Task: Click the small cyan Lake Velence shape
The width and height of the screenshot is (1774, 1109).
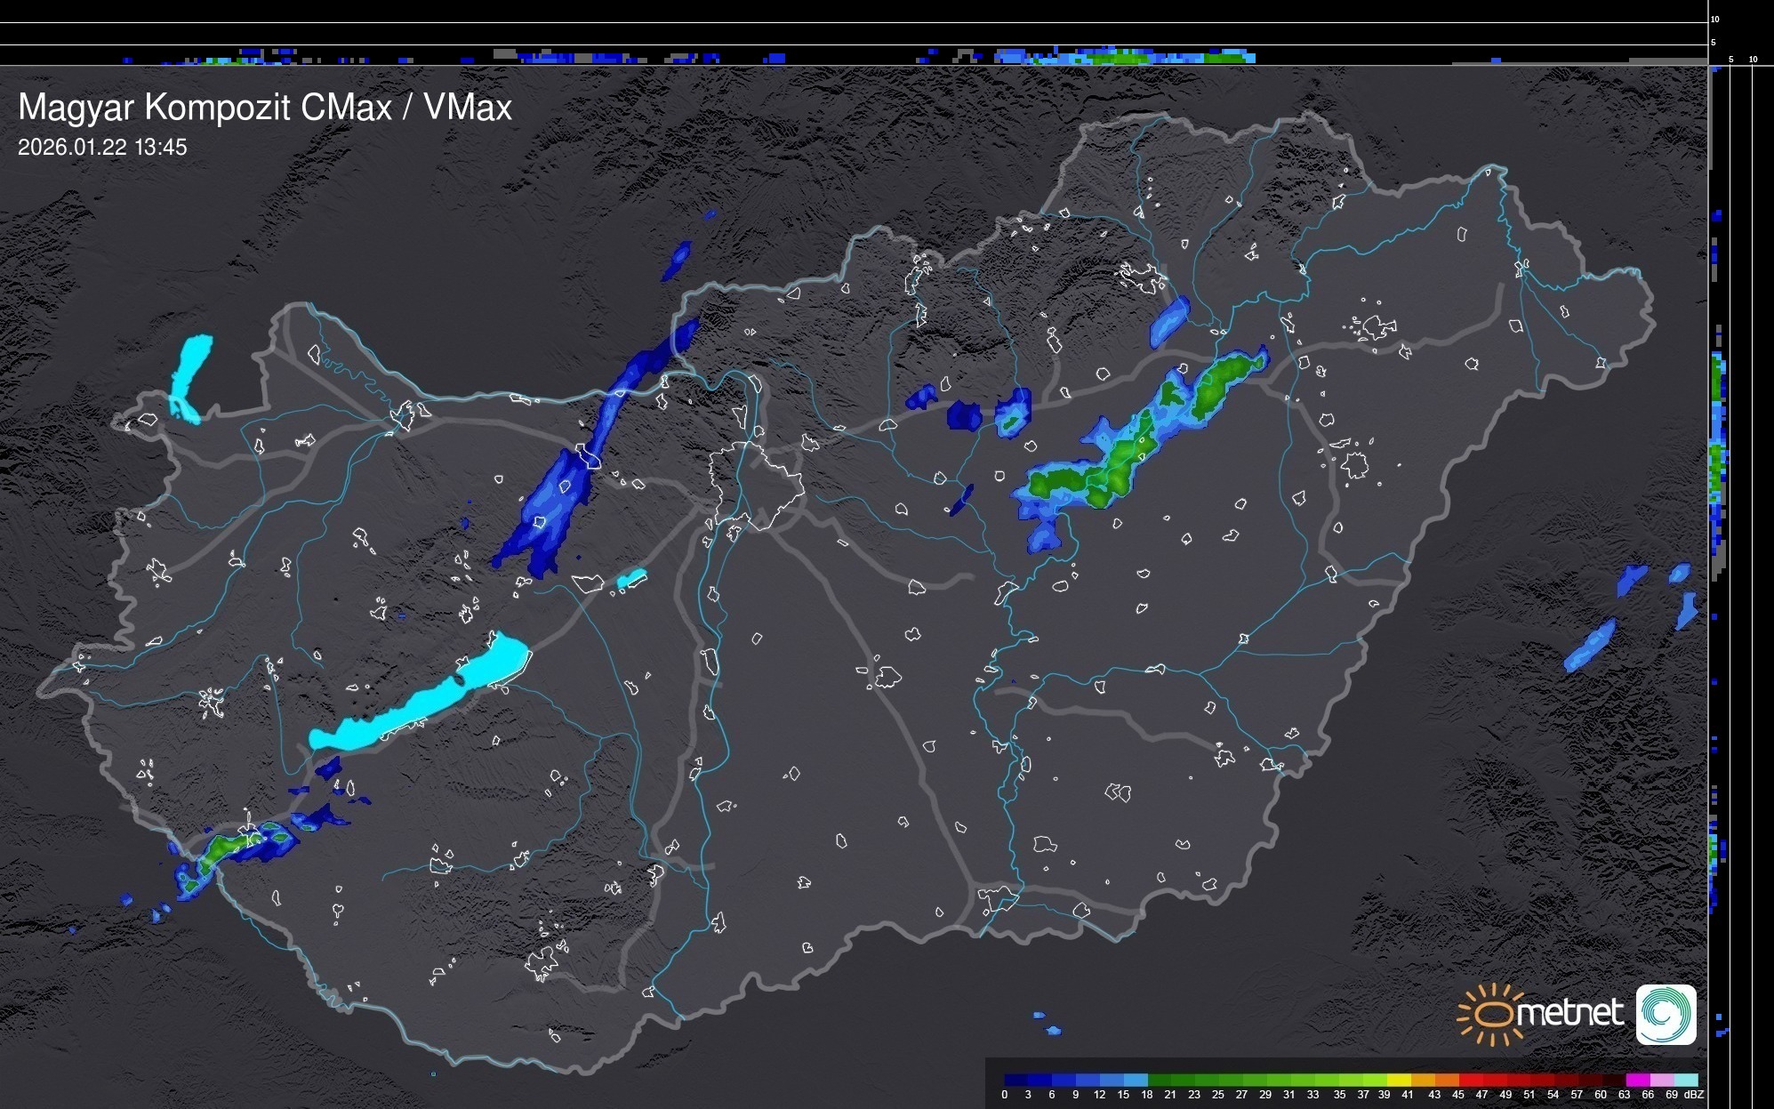Action: click(x=631, y=579)
